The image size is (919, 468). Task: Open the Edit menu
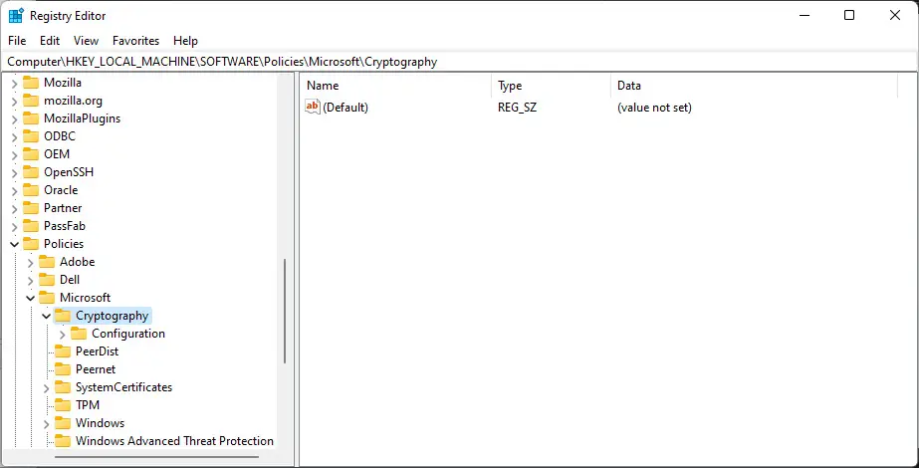pyautogui.click(x=50, y=41)
